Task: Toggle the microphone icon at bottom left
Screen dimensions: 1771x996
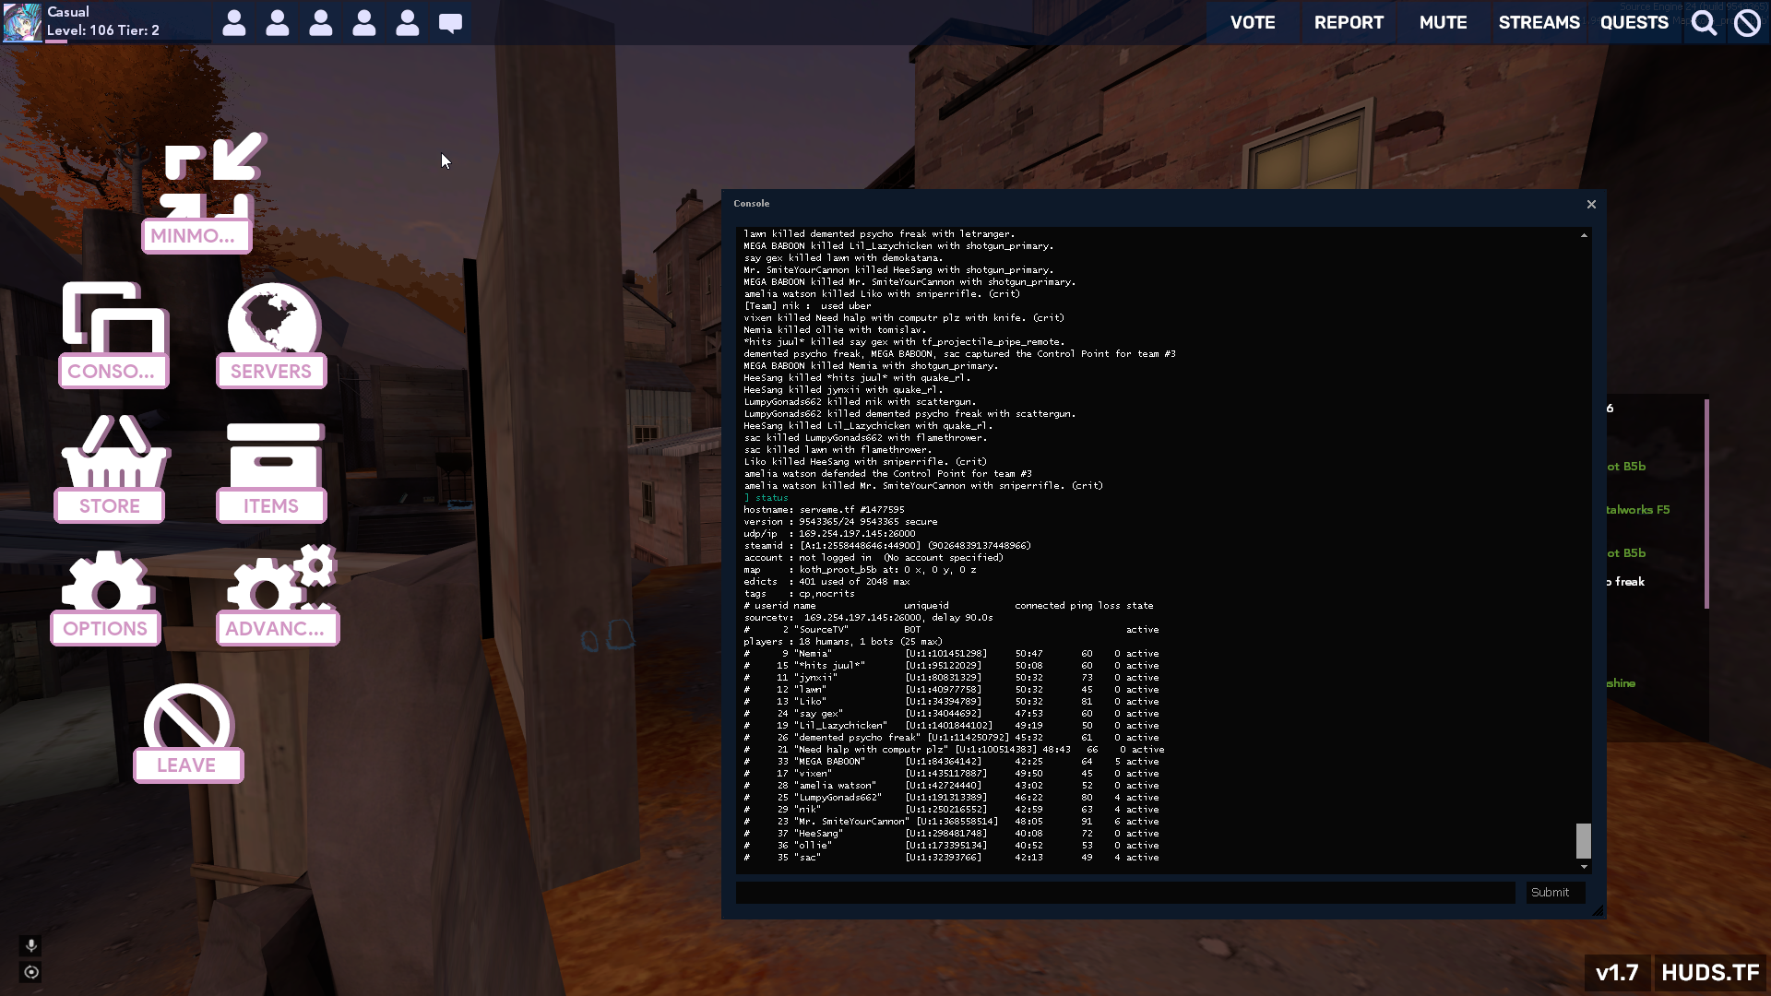Action: pyautogui.click(x=30, y=945)
